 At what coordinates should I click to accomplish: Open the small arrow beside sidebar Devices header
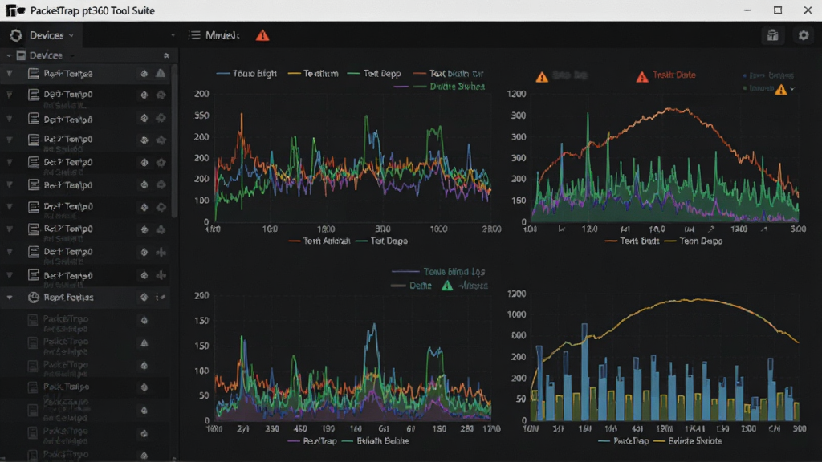pyautogui.click(x=71, y=55)
